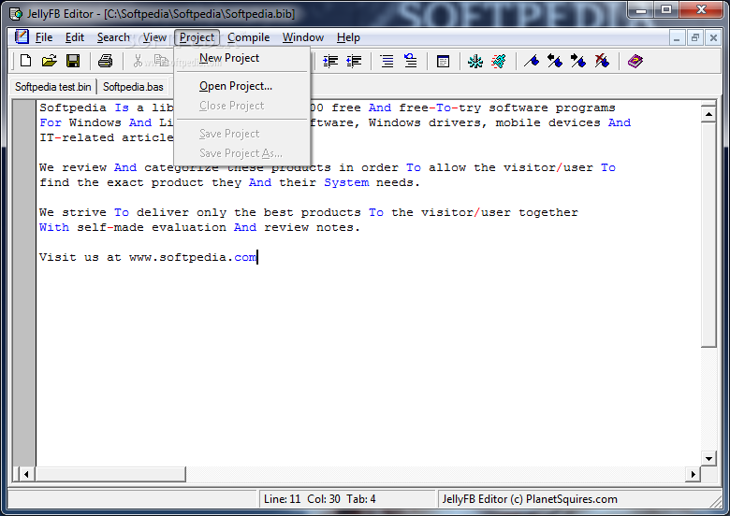Close the open Project menu
Viewport: 730px width, 516px height.
(x=197, y=37)
